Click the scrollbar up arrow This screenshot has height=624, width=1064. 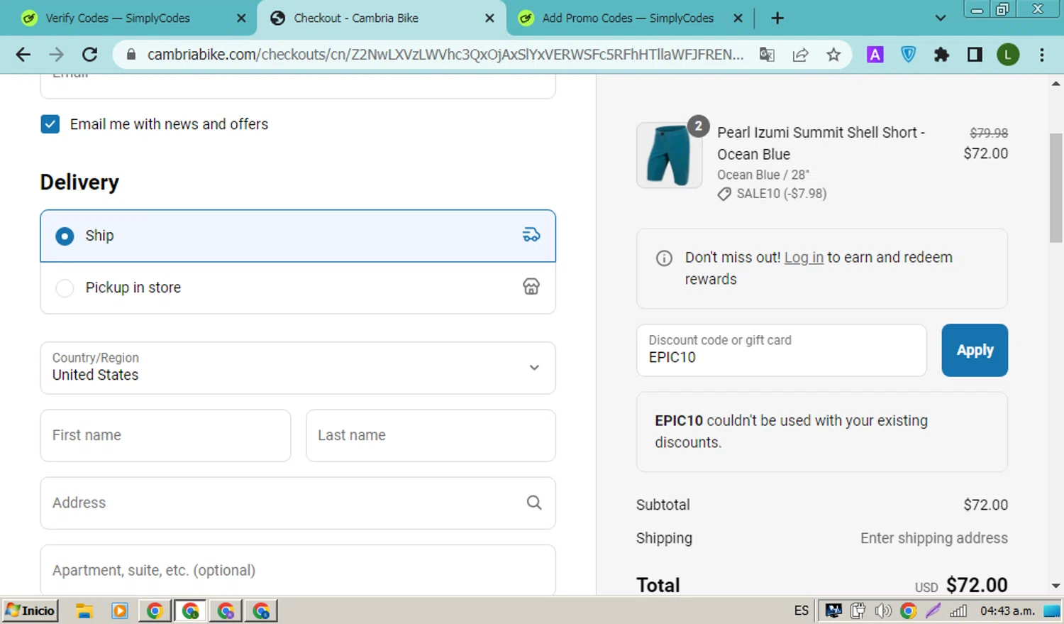point(1056,84)
